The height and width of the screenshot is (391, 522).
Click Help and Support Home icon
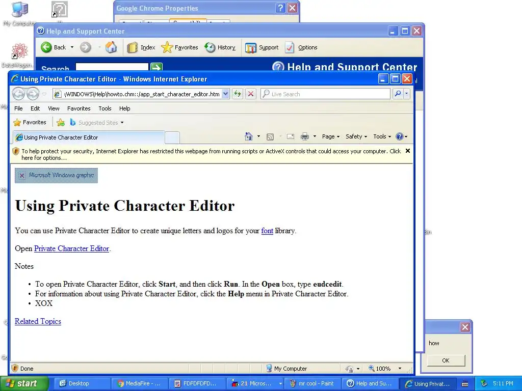(x=111, y=47)
